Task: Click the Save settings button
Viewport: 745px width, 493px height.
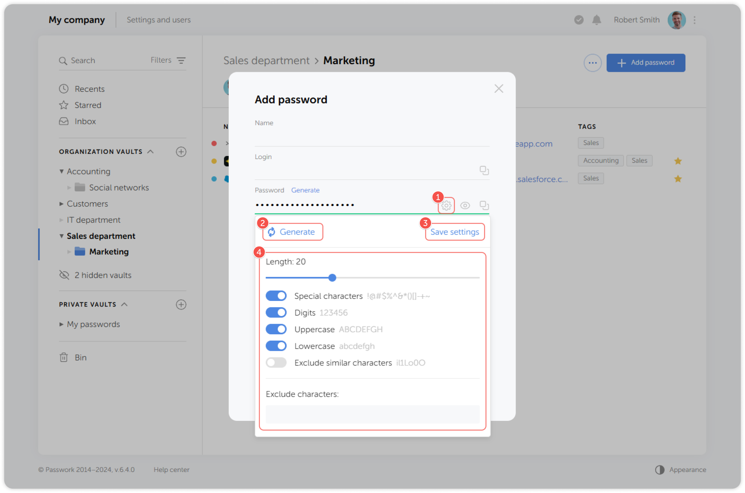Action: pos(455,232)
